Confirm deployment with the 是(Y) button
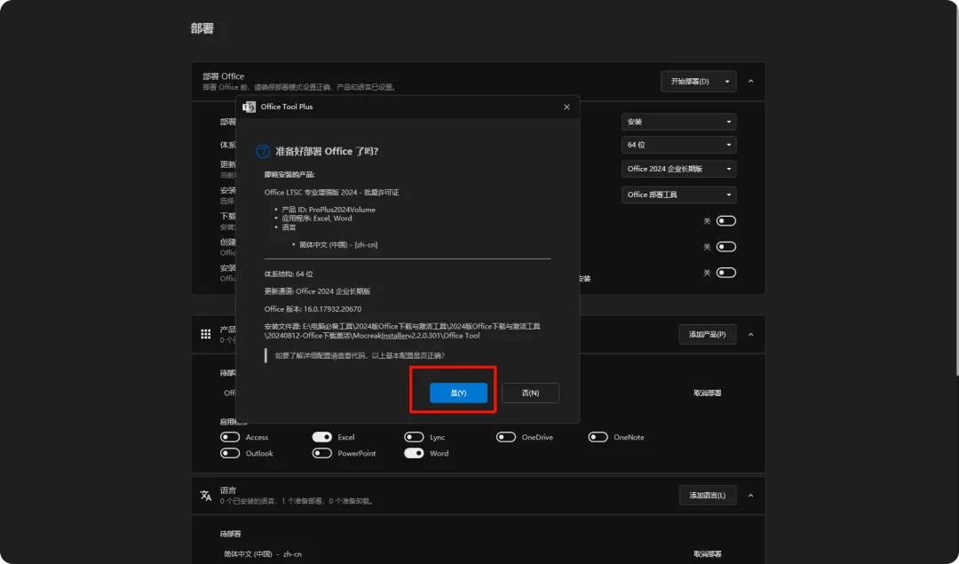The width and height of the screenshot is (959, 564). click(458, 393)
